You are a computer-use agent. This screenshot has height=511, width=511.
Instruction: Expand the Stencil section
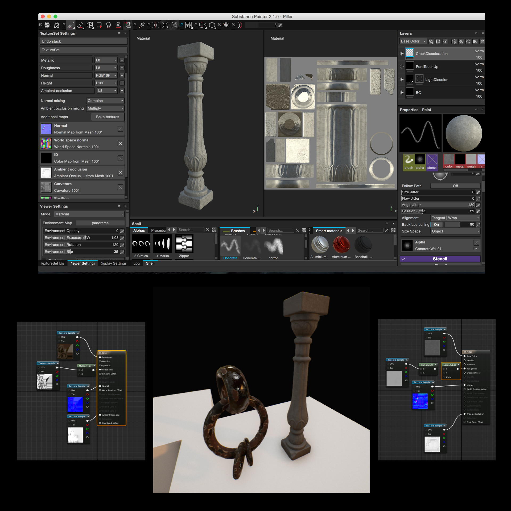[x=440, y=259]
